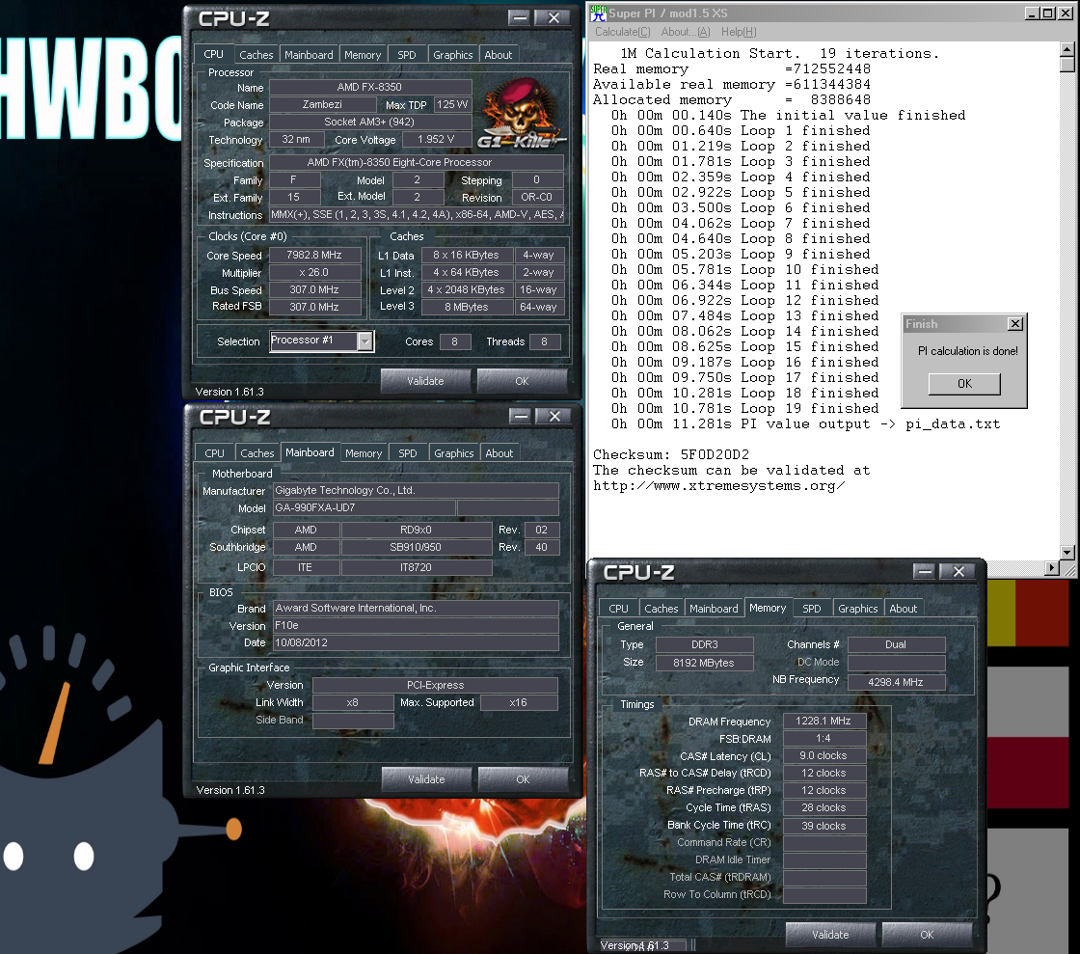Open the Help menu in Super PI
This screenshot has height=954, width=1080.
(x=739, y=32)
